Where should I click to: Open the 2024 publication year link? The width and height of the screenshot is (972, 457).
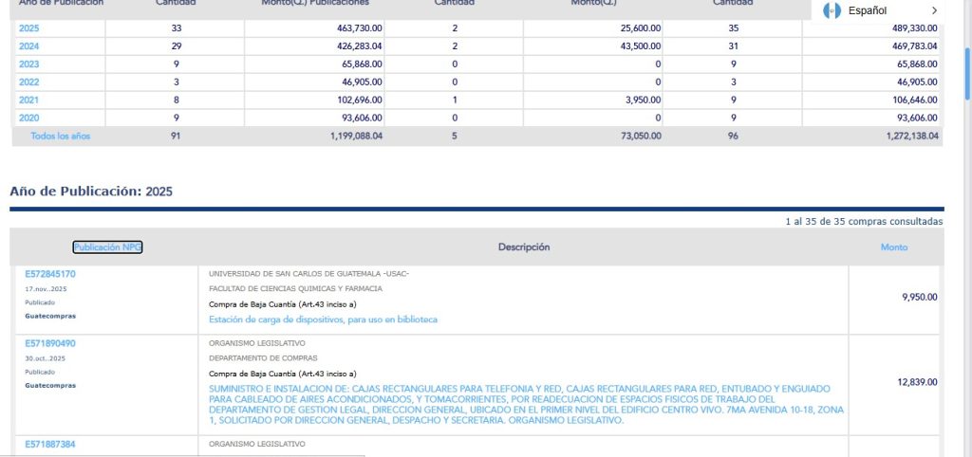(x=29, y=46)
